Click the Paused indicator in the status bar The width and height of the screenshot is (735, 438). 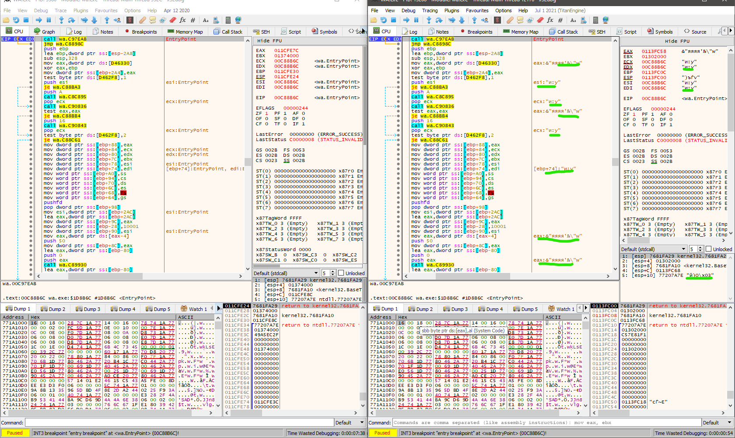[x=15, y=432]
